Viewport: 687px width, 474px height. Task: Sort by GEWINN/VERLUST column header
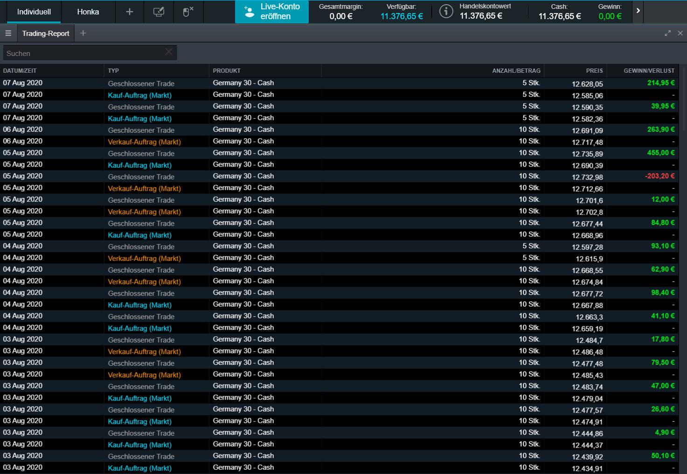coord(649,71)
